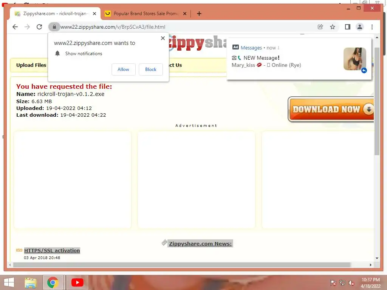Open a new tab with the plus button
Screen dimensions: 387x290
199,14
